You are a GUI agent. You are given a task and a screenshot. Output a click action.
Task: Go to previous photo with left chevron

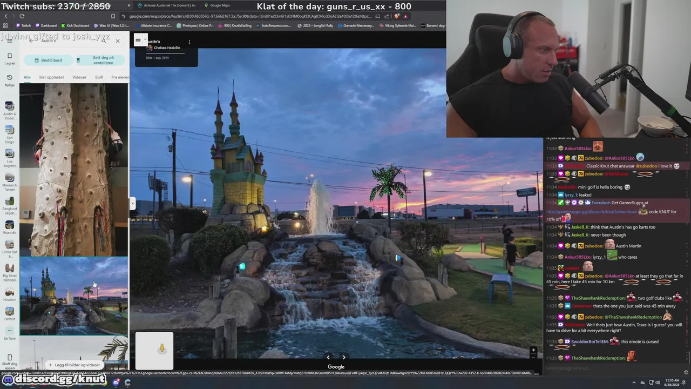[x=328, y=357]
